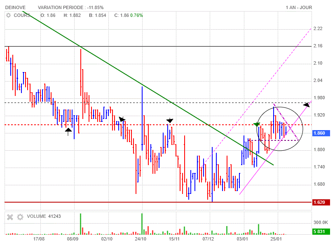Open the COURS panel settings gear
This screenshot has width=335, height=245.
tap(8, 15)
